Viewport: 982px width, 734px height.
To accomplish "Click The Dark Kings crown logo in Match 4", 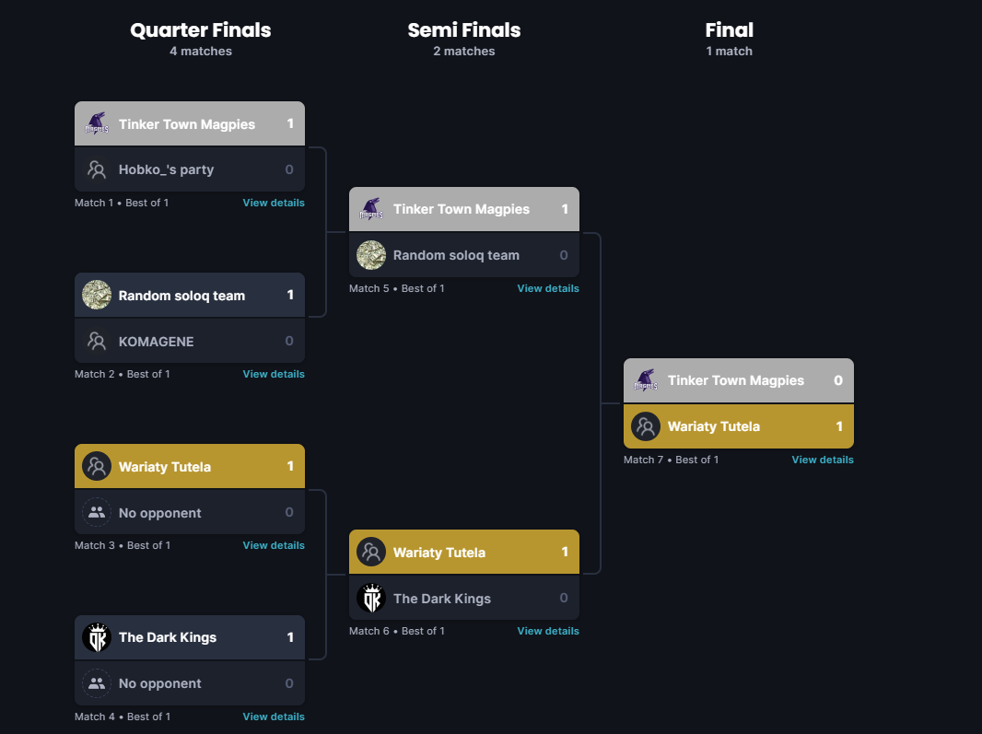I will [x=97, y=637].
